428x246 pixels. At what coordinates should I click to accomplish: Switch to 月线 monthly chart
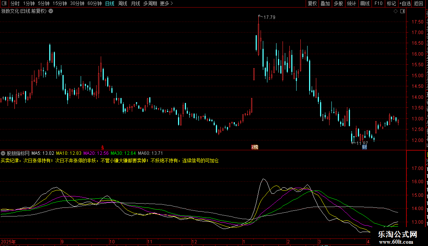(135, 3)
